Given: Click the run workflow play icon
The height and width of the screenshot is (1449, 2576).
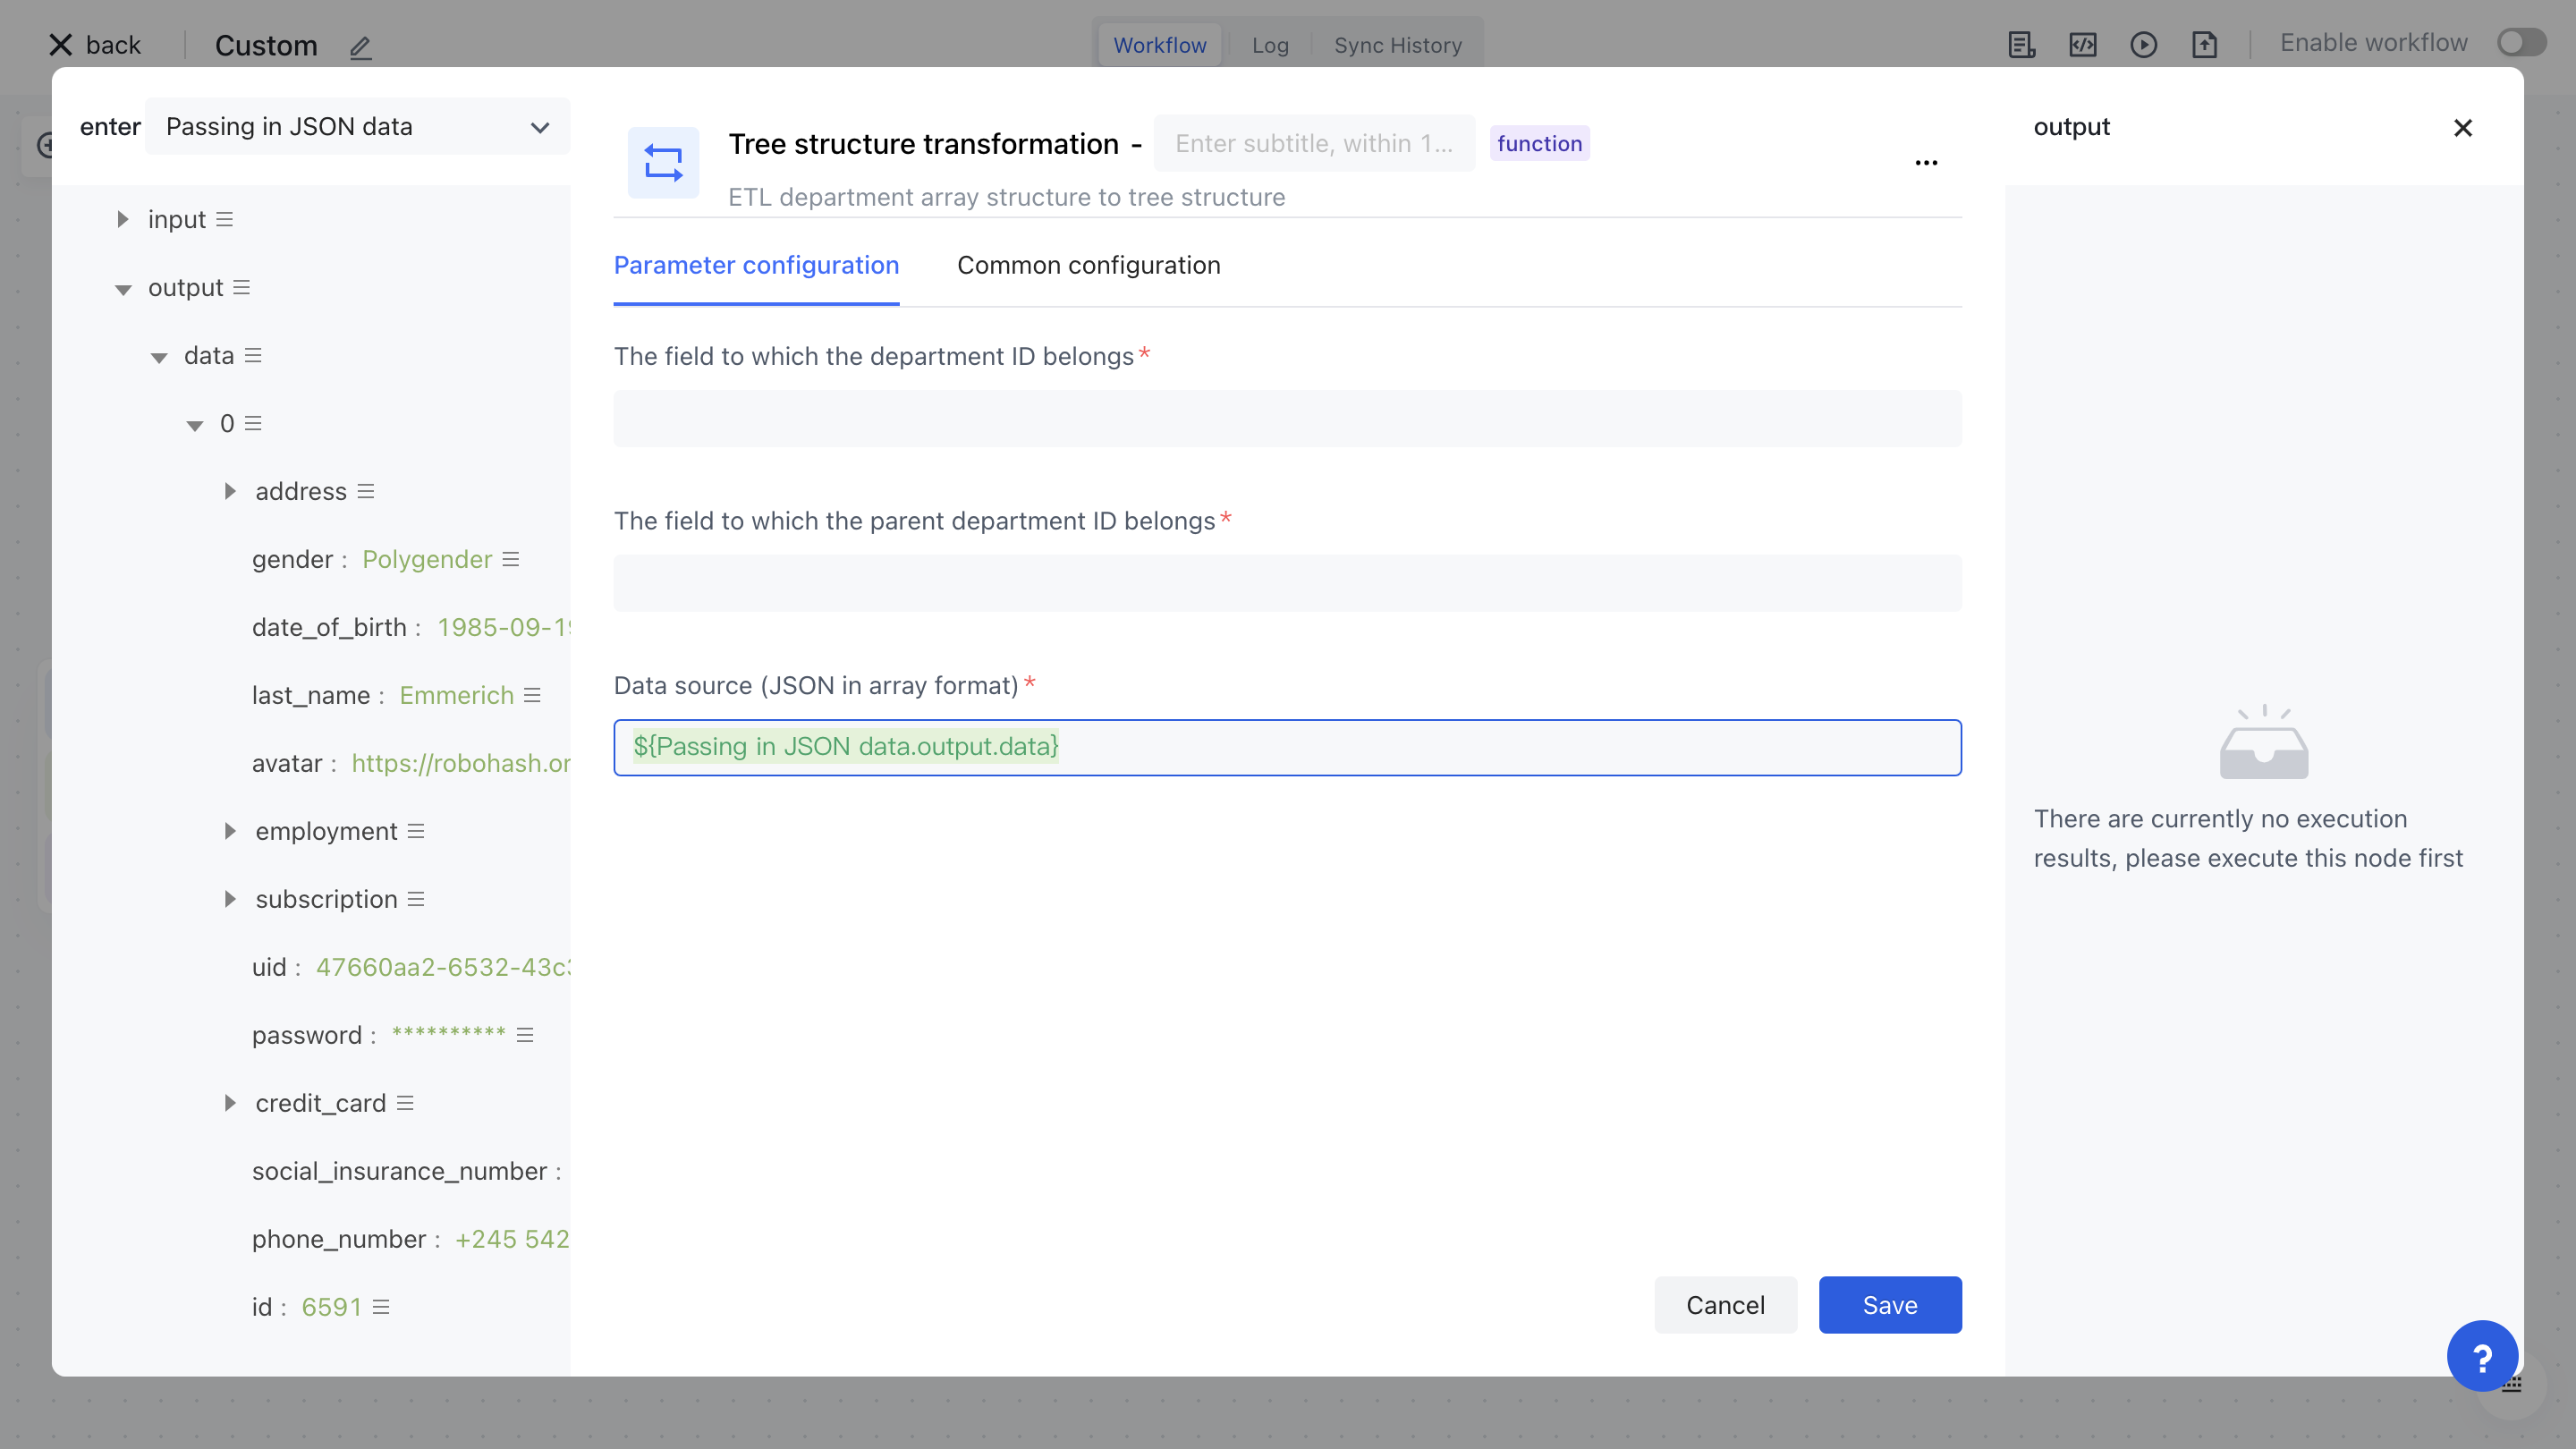Looking at the screenshot, I should coord(2143,45).
